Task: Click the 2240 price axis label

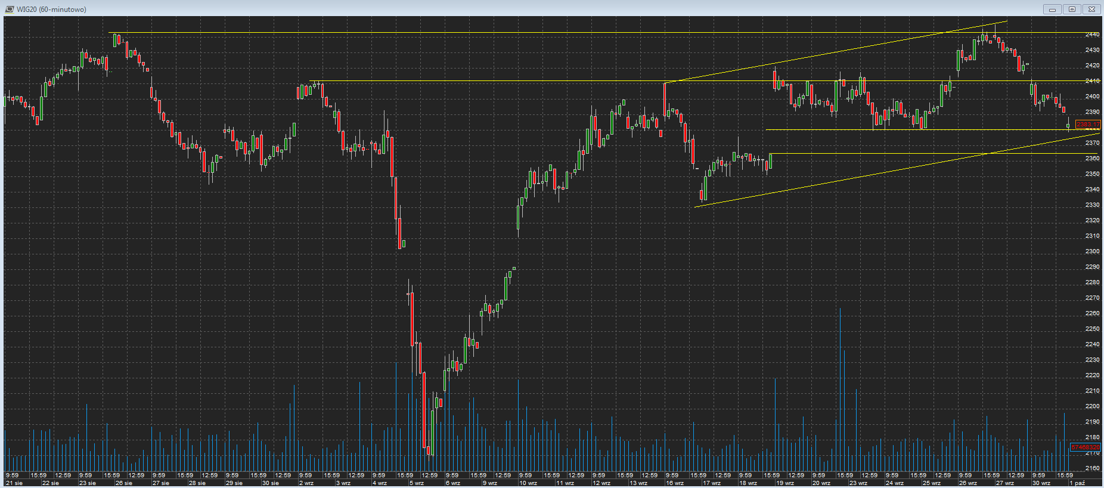Action: [1093, 344]
